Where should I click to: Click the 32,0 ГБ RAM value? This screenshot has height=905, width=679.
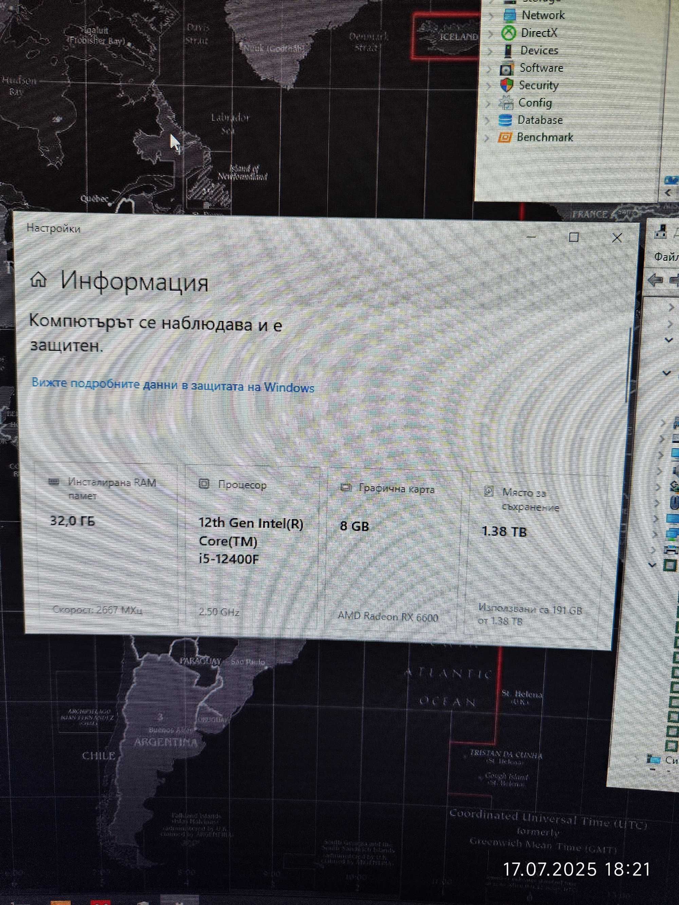(x=72, y=521)
